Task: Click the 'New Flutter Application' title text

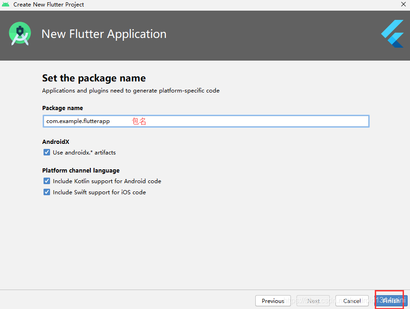Action: pyautogui.click(x=104, y=34)
